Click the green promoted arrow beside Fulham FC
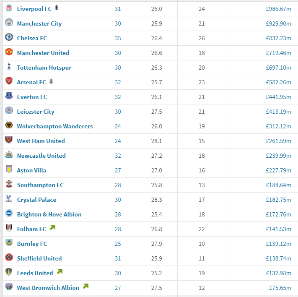The height and width of the screenshot is (297, 298). click(x=53, y=227)
